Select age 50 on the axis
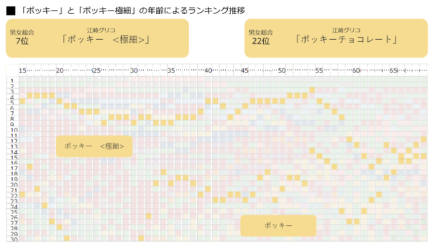This screenshot has height=243, width=433. (x=282, y=71)
